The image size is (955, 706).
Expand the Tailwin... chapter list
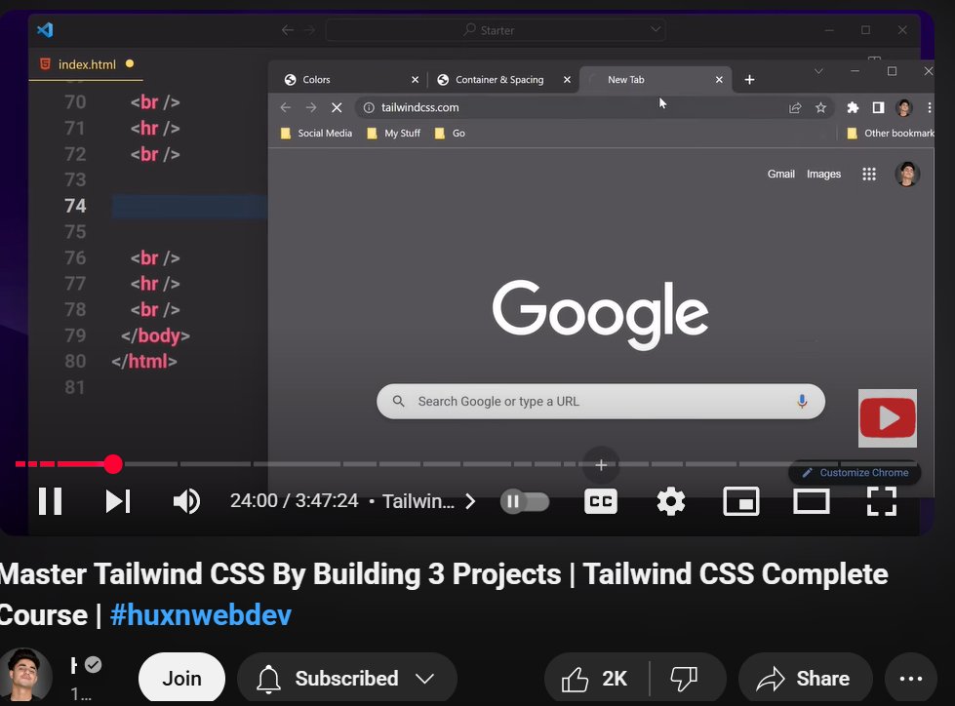(429, 501)
